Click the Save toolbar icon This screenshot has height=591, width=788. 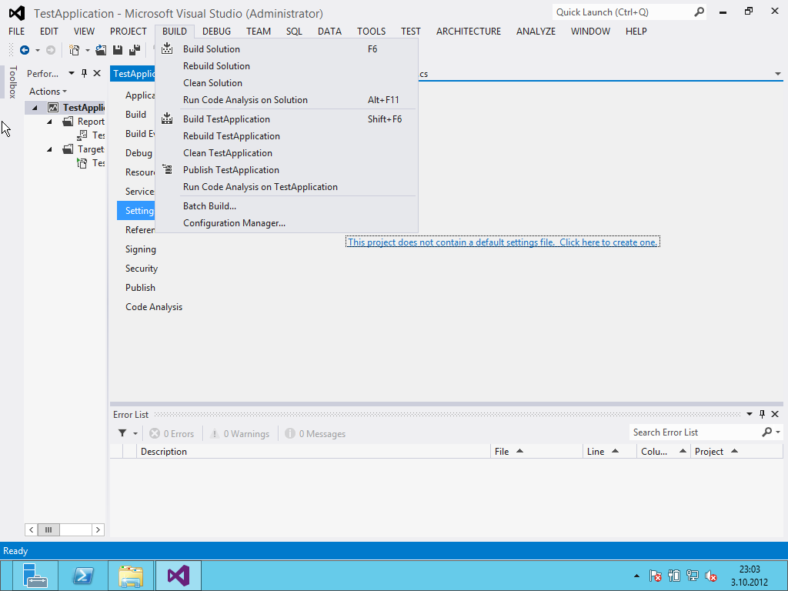[x=118, y=50]
